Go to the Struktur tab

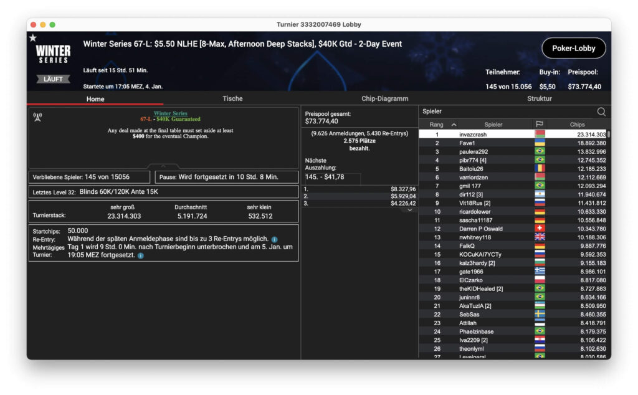(x=539, y=98)
